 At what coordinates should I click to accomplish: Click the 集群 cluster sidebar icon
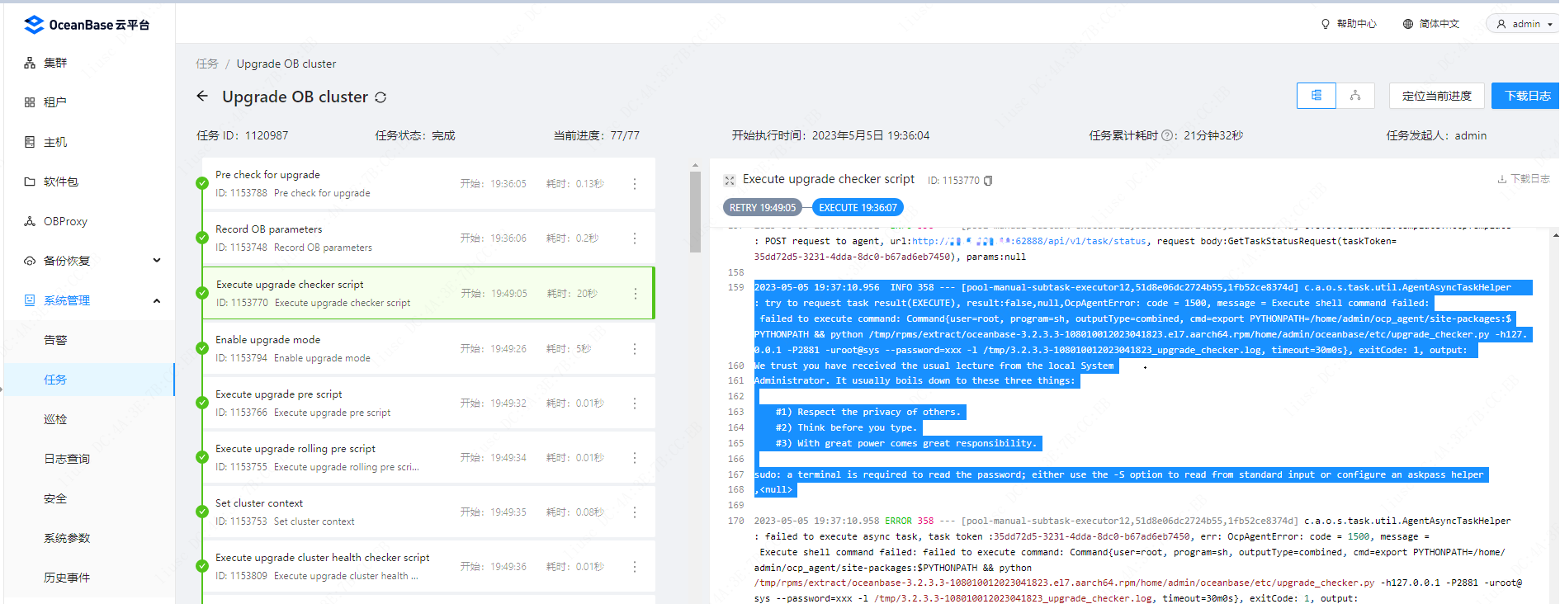tap(30, 63)
